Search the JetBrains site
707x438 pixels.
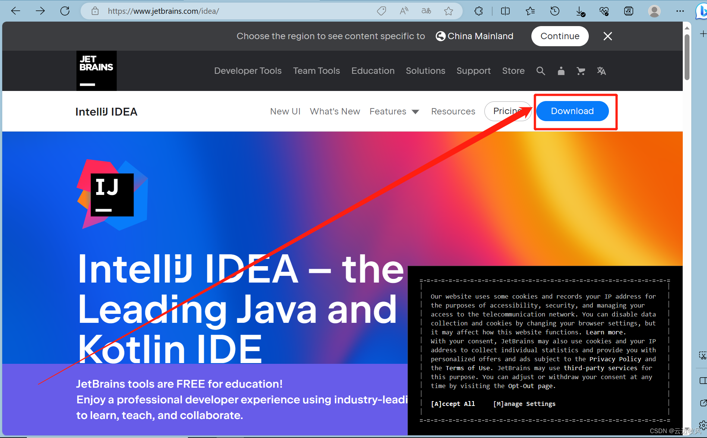tap(541, 71)
